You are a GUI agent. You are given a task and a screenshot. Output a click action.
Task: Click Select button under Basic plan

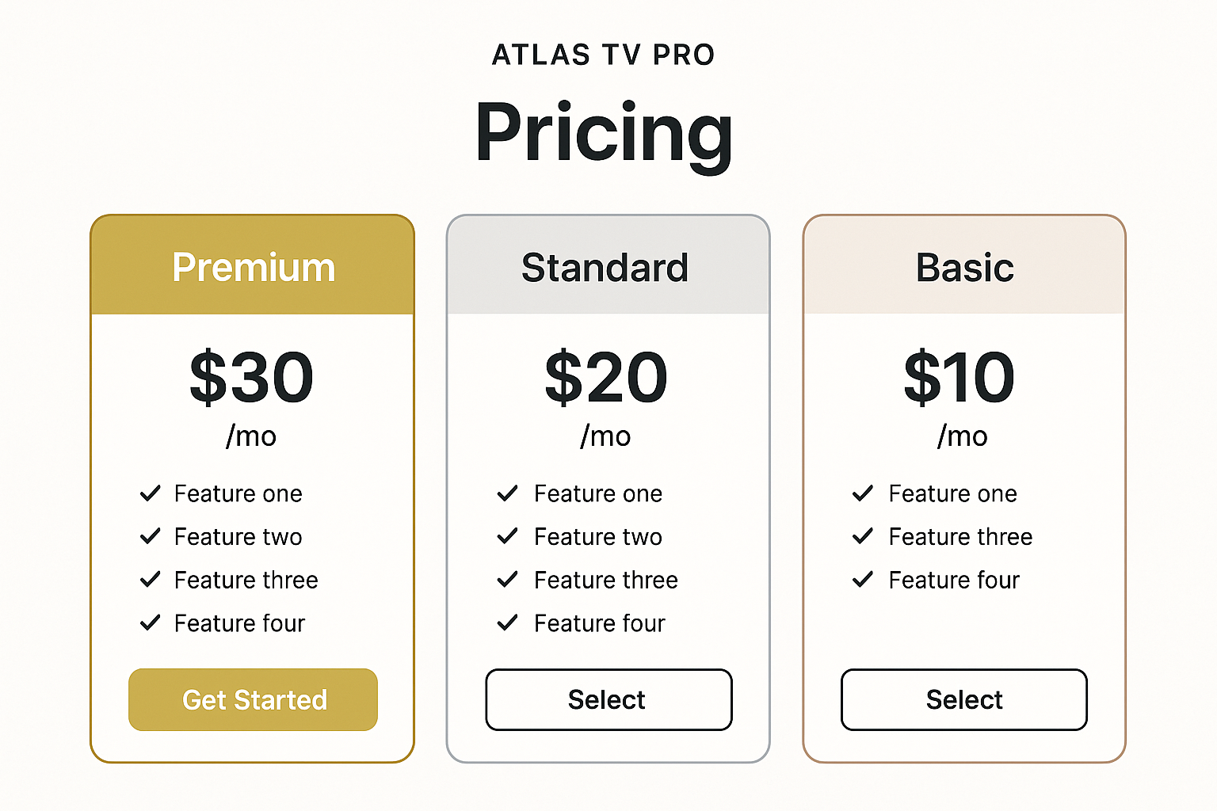964,699
